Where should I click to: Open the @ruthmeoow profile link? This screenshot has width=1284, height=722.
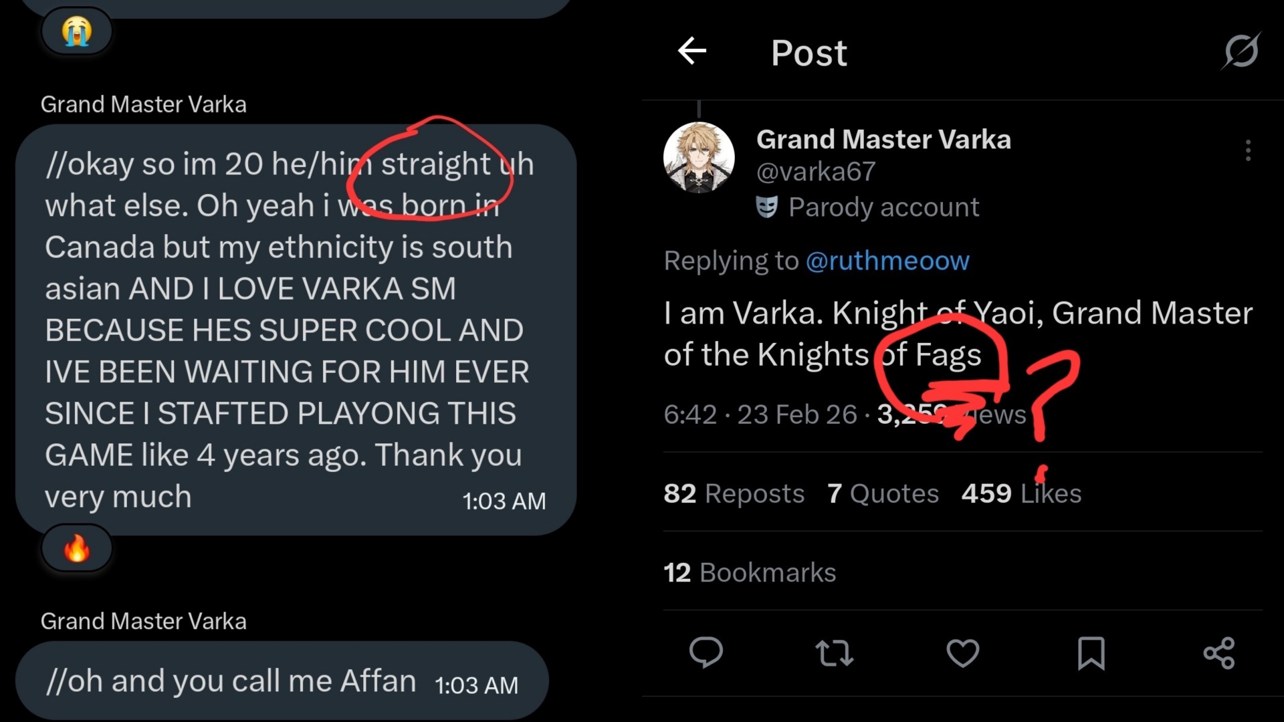(x=887, y=261)
